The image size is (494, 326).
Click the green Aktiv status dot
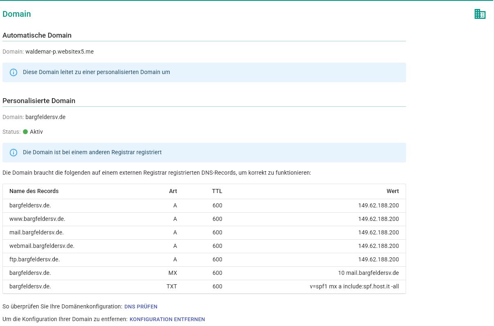(25, 132)
